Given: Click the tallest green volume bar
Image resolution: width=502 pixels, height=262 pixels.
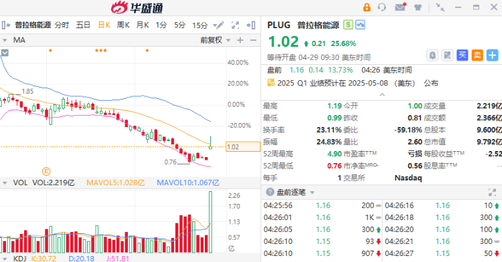Looking at the screenshot, I should (210, 222).
